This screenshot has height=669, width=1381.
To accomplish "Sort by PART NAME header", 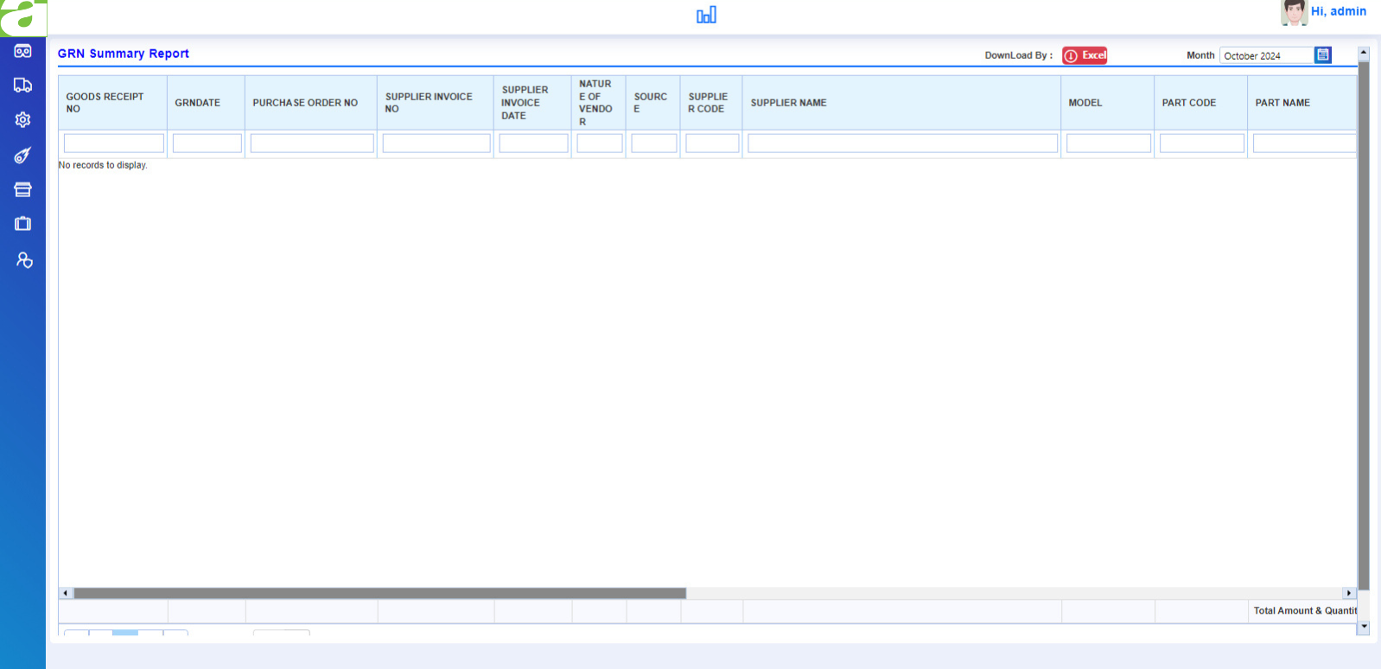I will 1282,103.
